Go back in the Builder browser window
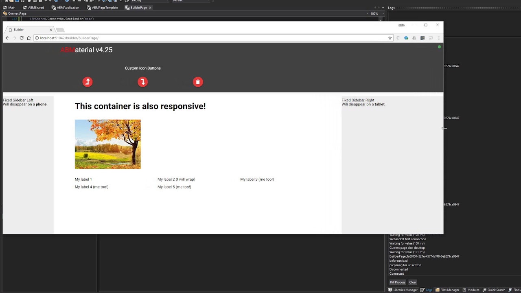 click(x=7, y=38)
